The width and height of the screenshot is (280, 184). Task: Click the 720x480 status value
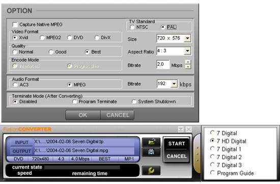pyautogui.click(x=40, y=159)
